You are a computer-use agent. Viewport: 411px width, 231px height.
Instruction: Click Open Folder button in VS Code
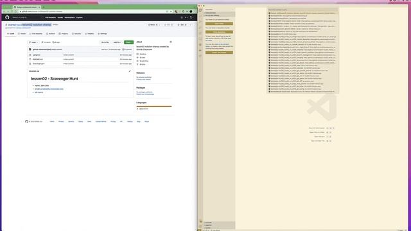219,24
